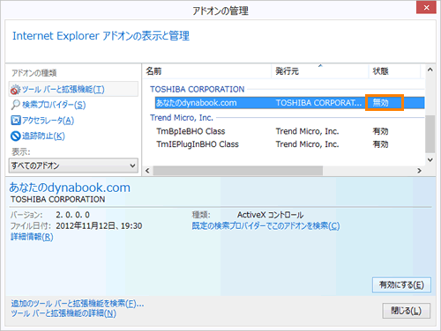The height and width of the screenshot is (331, 441).
Task: Click the version value 2. 0. 0. 0
Action: [x=72, y=215]
